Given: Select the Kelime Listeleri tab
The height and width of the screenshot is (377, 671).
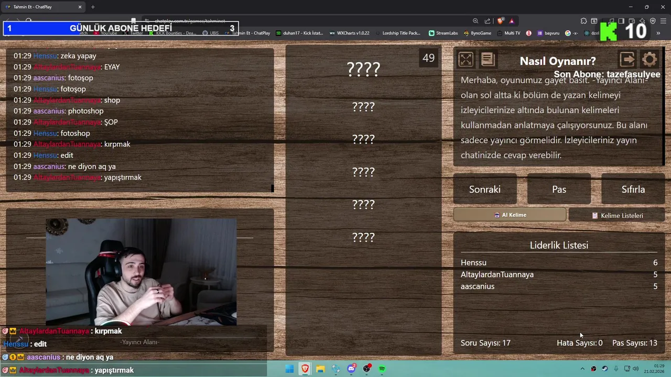Looking at the screenshot, I should [x=617, y=215].
